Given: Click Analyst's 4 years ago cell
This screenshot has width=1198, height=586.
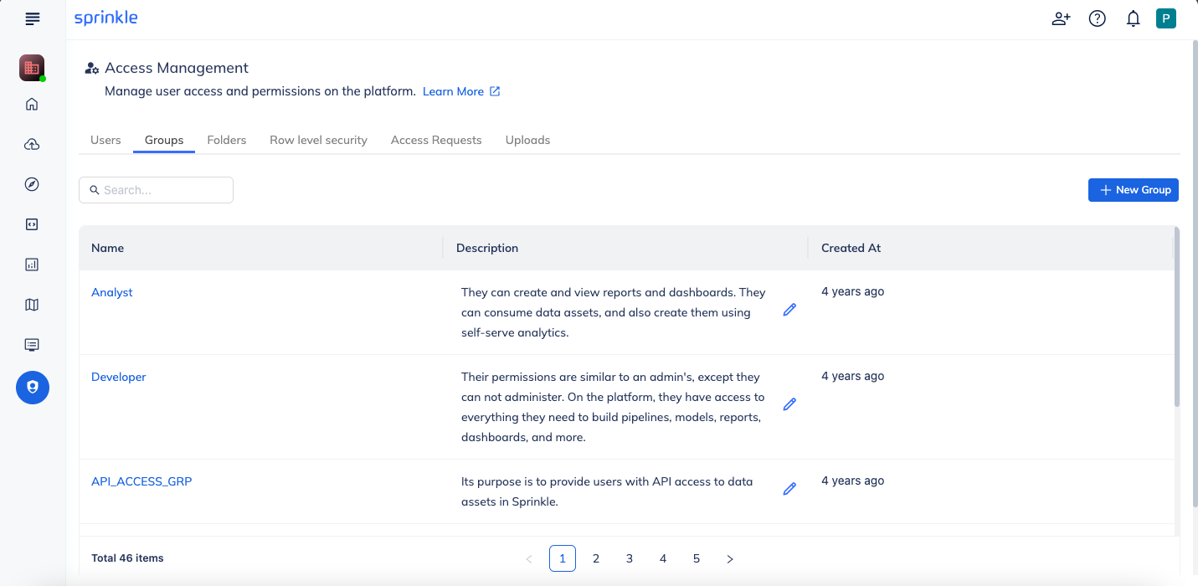Looking at the screenshot, I should coord(853,292).
